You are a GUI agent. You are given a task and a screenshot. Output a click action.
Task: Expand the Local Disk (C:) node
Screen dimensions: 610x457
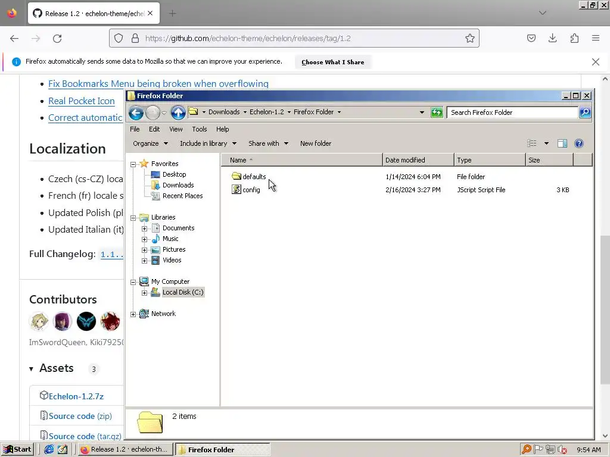click(x=144, y=293)
